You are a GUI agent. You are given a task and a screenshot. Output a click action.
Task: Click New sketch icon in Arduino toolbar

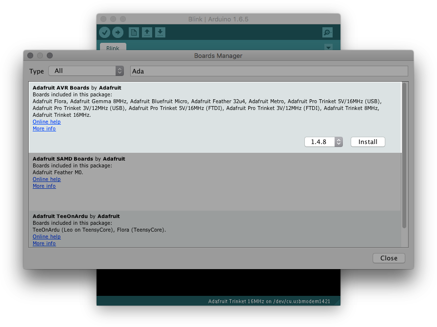click(x=134, y=33)
